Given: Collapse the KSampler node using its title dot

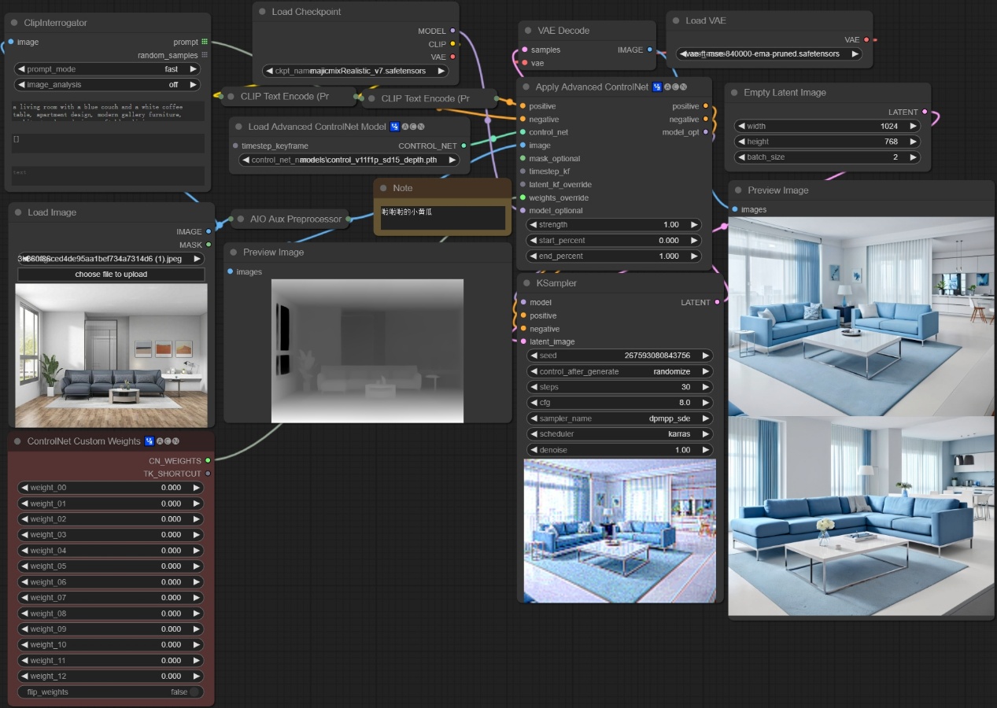Looking at the screenshot, I should [x=527, y=283].
